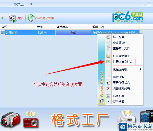This screenshot has width=153, height=131.
Task: Choose 重置任务状态 from context menu
Action: coord(121,83)
